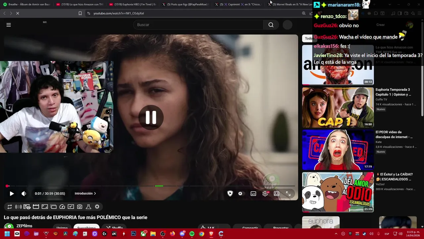Switch to the Marvel Rivals en X tab
424x239 pixels.
(290, 4)
